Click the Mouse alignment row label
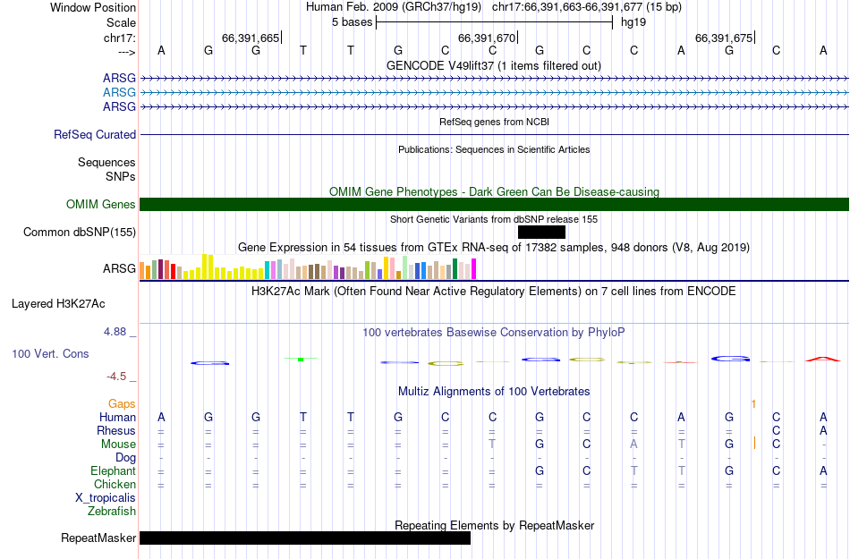The height and width of the screenshot is (559, 850). point(118,445)
